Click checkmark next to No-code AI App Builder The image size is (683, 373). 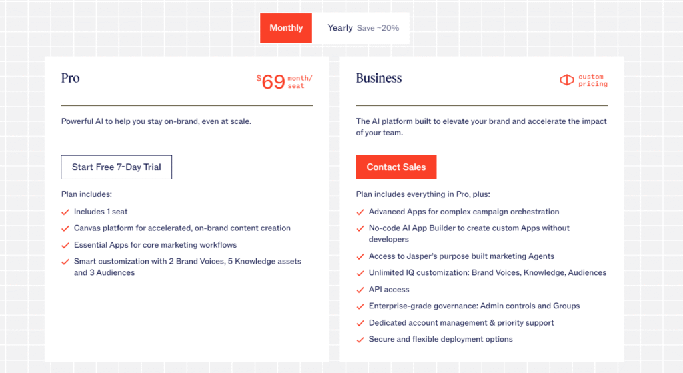point(360,228)
